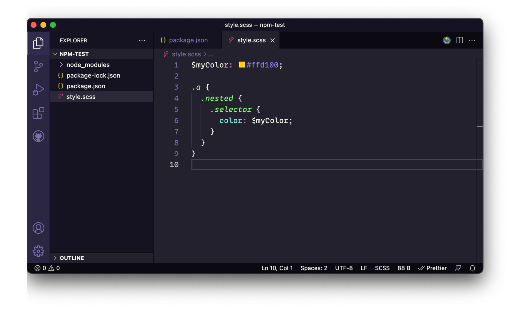Viewport: 510px width, 309px height.
Task: Open notifications bell in status bar
Action: pos(472,268)
